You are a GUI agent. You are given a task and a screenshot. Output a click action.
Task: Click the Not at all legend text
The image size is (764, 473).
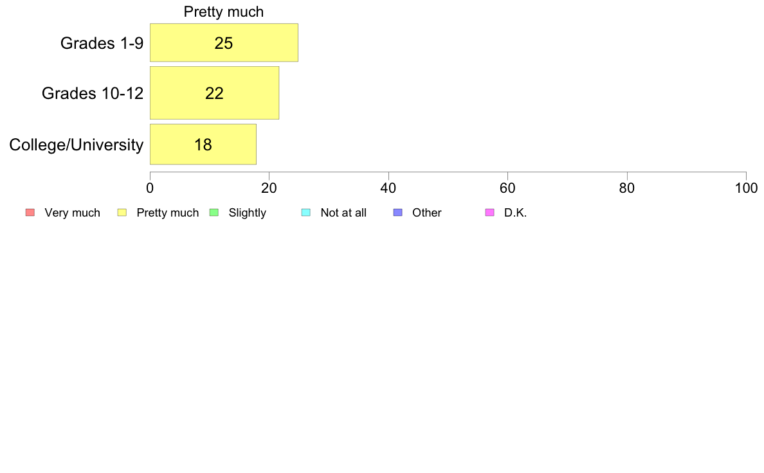[x=343, y=213]
